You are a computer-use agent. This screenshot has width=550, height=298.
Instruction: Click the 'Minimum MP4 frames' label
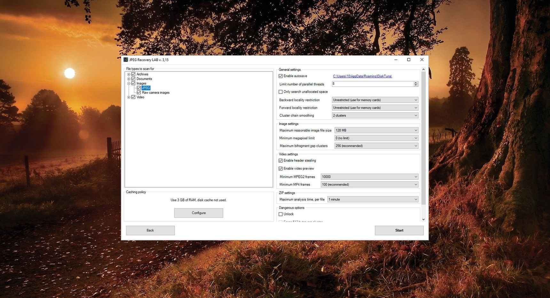[295, 184]
